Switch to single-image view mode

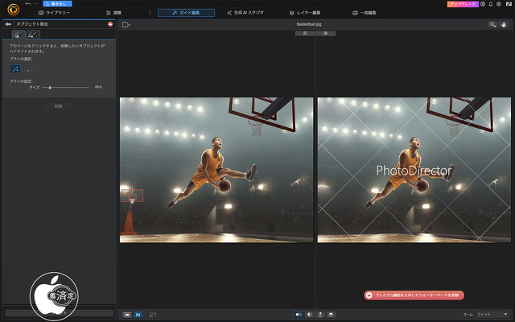point(127,315)
